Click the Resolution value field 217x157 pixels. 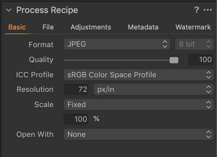(x=76, y=90)
